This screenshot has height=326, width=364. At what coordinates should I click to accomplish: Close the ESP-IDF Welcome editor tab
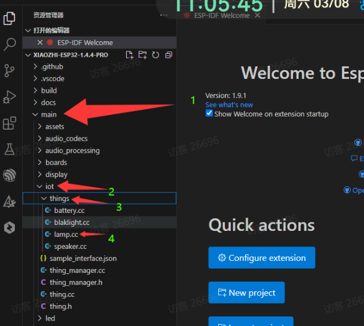[257, 16]
